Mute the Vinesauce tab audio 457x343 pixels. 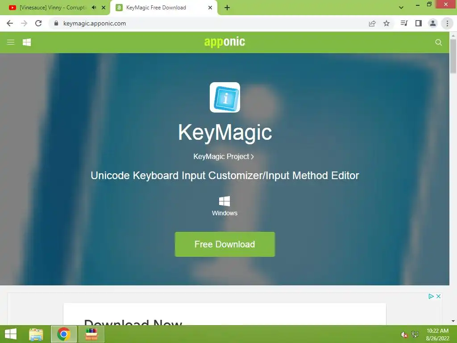pos(94,8)
